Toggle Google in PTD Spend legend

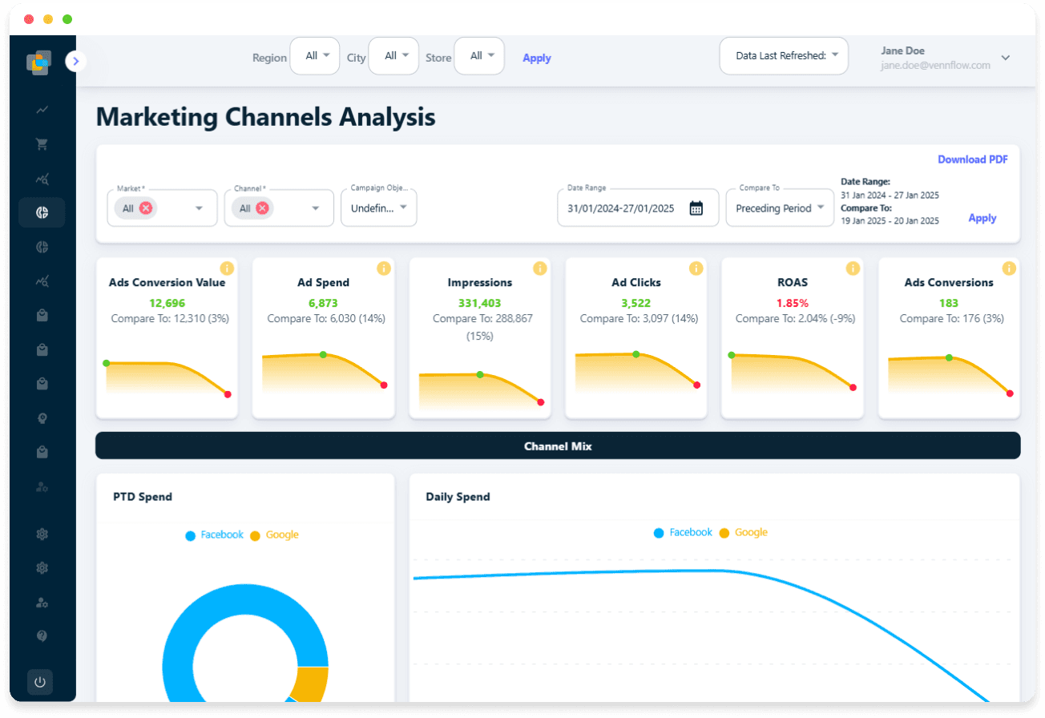pos(274,535)
